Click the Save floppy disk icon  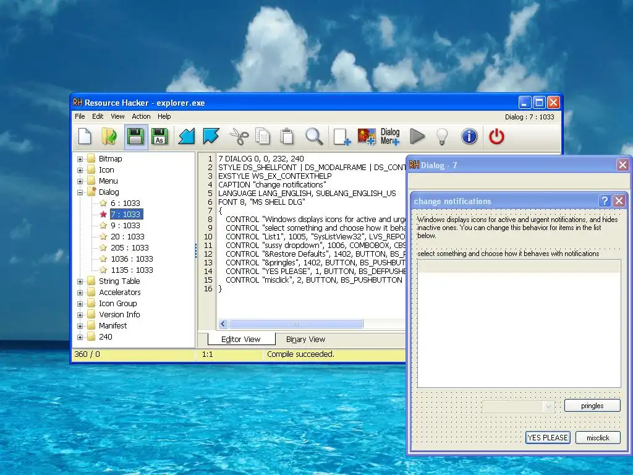pyautogui.click(x=135, y=137)
